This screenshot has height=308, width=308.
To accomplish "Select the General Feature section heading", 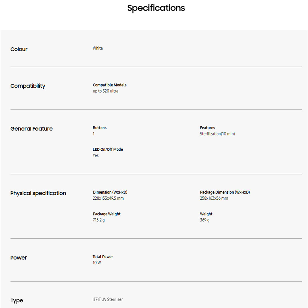I will [x=31, y=129].
